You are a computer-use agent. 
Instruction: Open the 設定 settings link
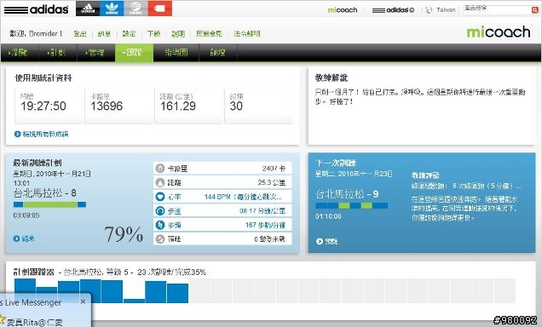[129, 33]
